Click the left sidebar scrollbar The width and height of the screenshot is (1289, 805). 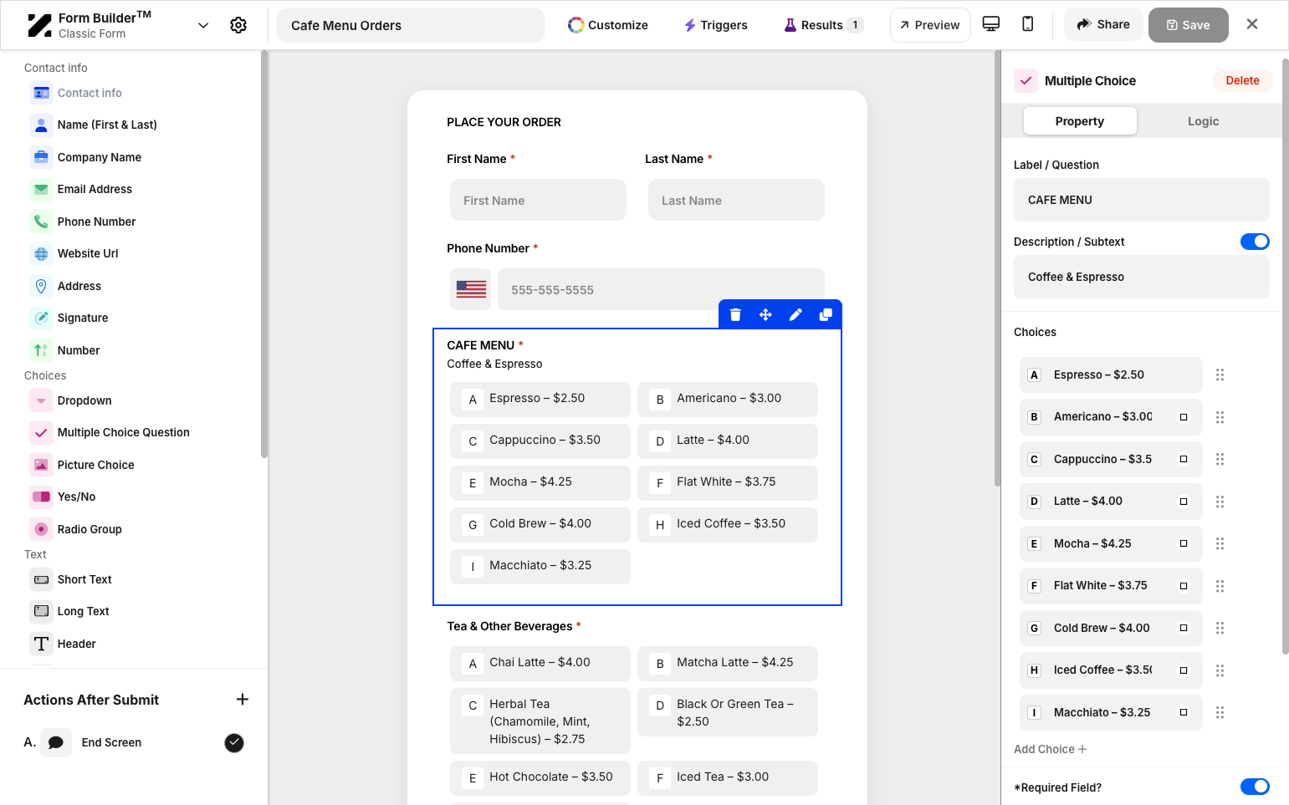[264, 254]
